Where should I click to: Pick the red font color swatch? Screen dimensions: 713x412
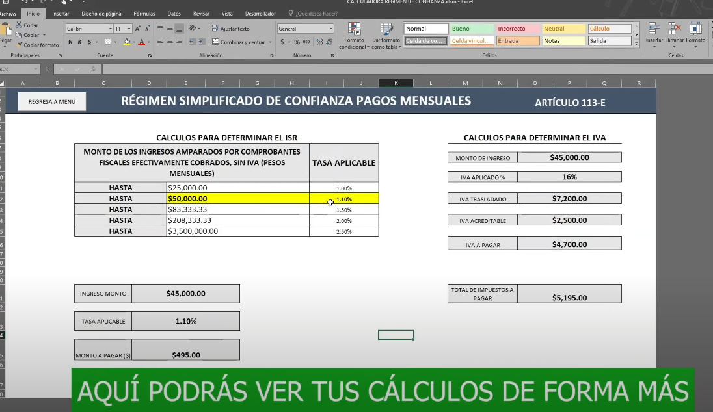(142, 42)
